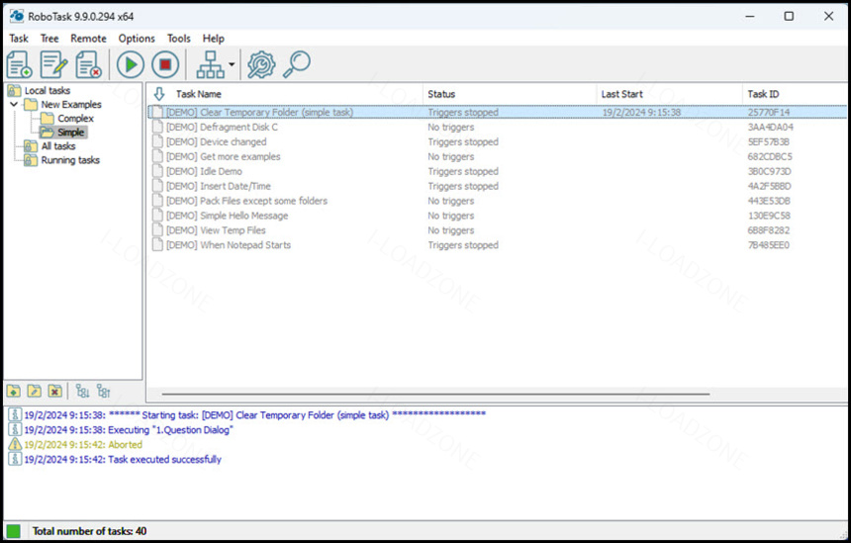This screenshot has height=543, width=851.
Task: Click the document icon of When Notepad Starts
Action: pos(157,245)
